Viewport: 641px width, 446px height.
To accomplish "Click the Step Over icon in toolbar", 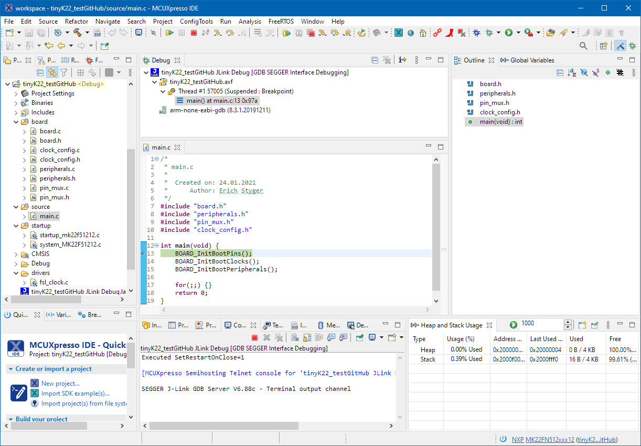I will [229, 33].
